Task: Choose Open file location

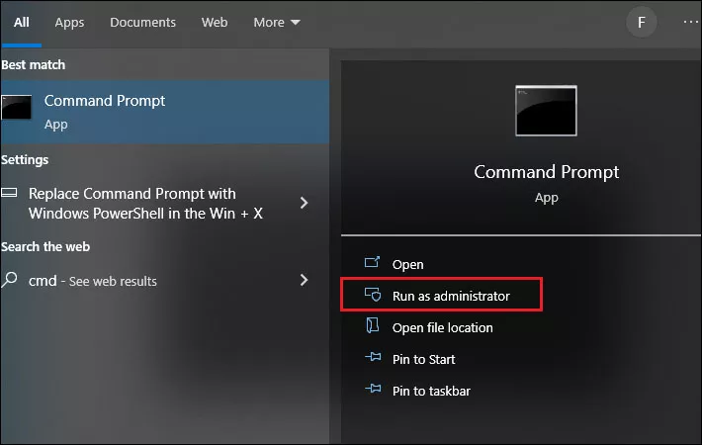Action: 442,327
